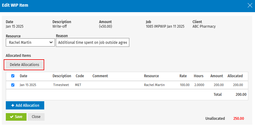The height and width of the screenshot is (128, 255).
Task: Toggle the select-all checkbox in table header
Action: [13, 76]
